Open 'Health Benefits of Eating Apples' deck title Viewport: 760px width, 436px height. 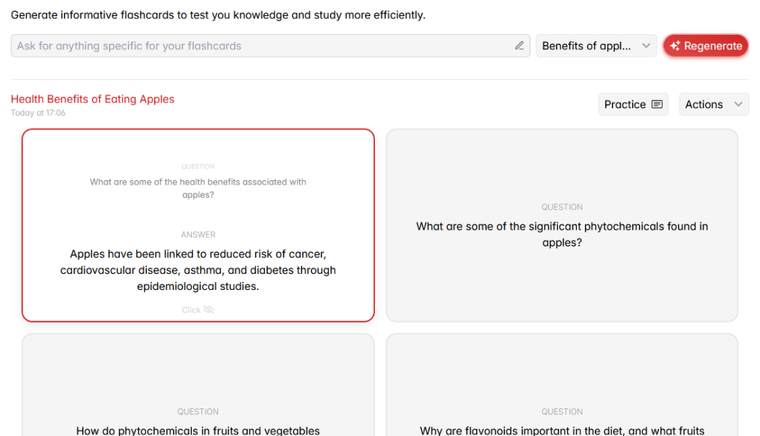92,100
